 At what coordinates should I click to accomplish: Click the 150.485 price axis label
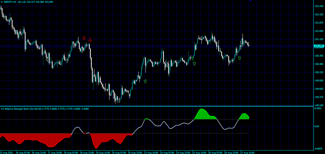(x=319, y=64)
